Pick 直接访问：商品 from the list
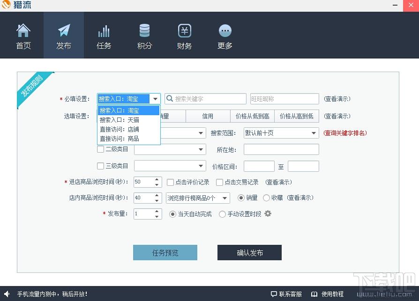The height and width of the screenshot is (301, 419). [128, 139]
